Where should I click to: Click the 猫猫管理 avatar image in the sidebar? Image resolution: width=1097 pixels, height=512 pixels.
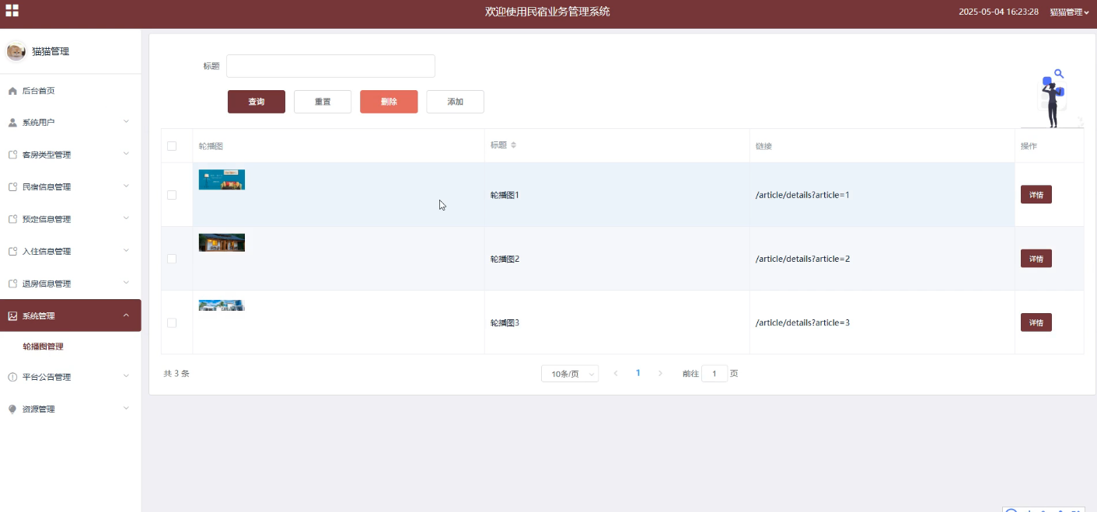point(16,51)
